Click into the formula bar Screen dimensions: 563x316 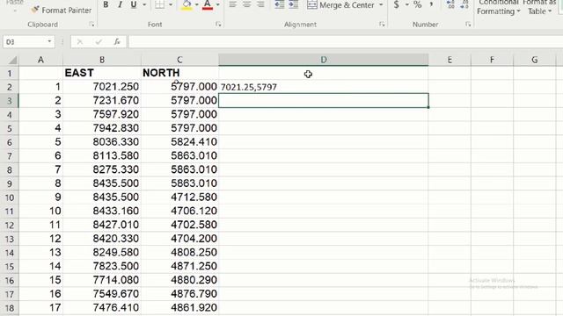346,42
